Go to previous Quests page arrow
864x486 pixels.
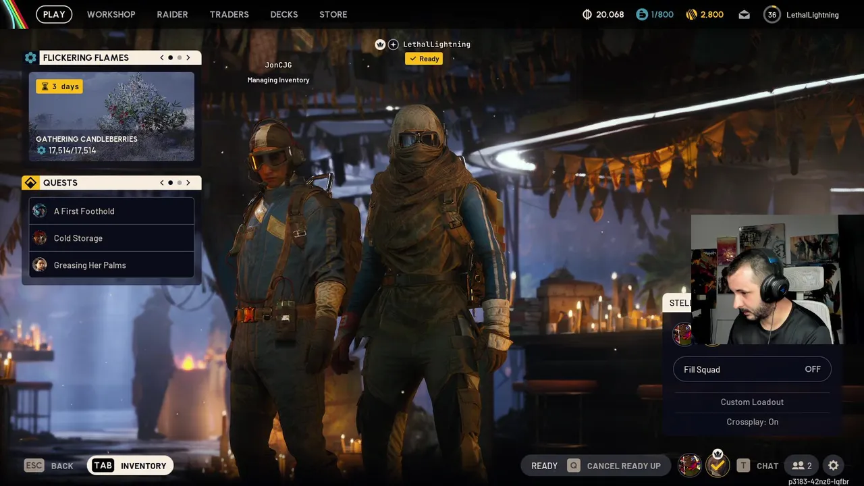click(x=162, y=183)
